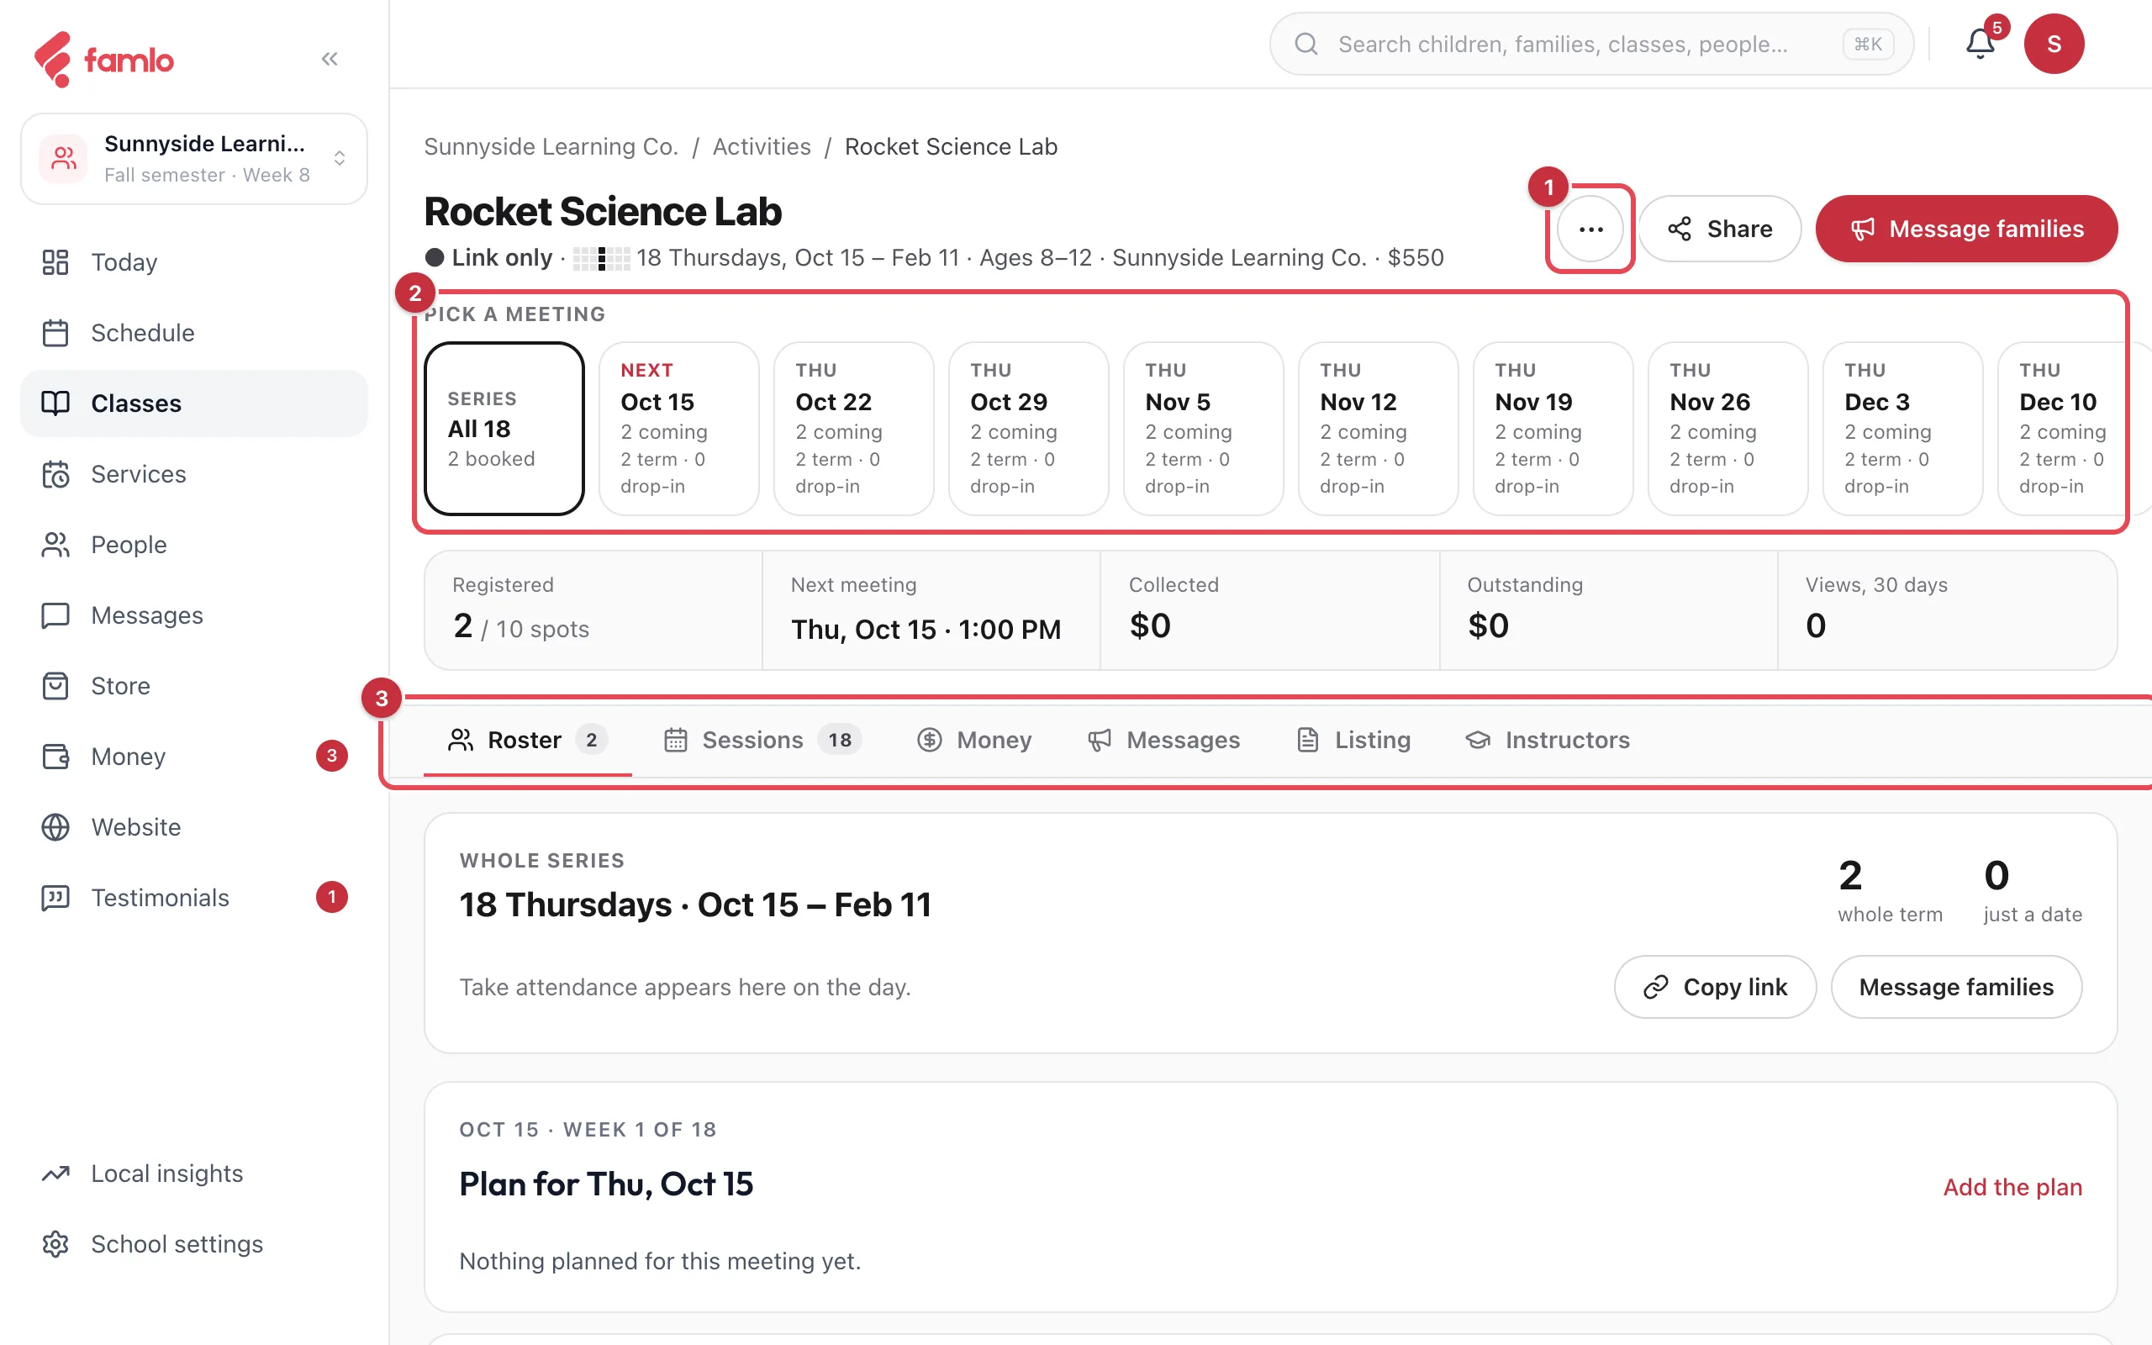Image resolution: width=2152 pixels, height=1345 pixels.
Task: Open the notifications bell
Action: (x=1981, y=44)
